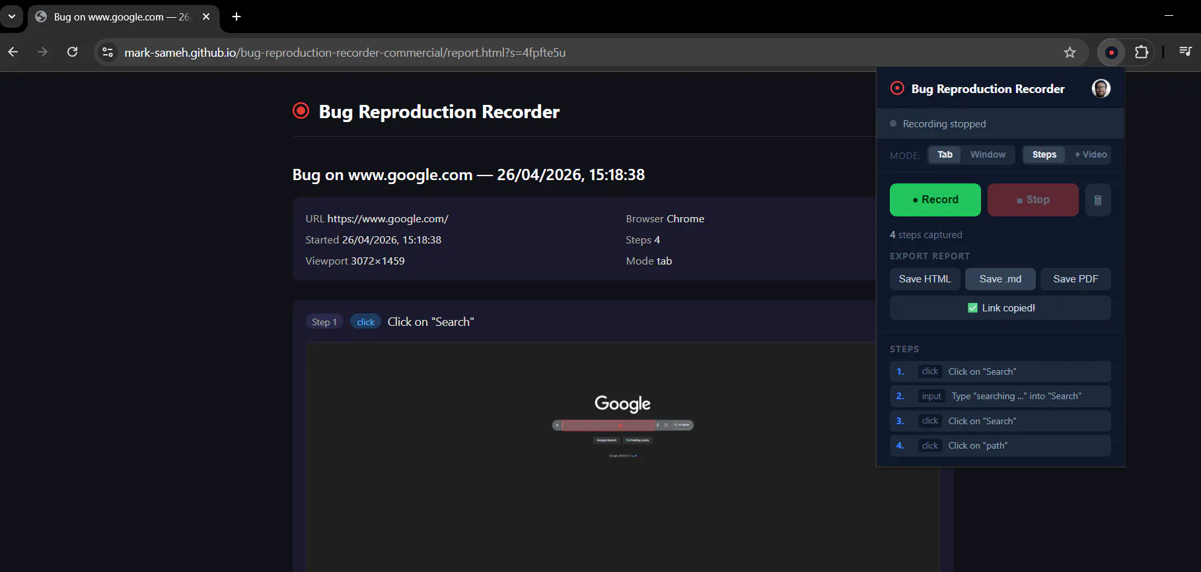Screen dimensions: 1201x572
Task: Click the Link copied! button
Action: pyautogui.click(x=1000, y=308)
